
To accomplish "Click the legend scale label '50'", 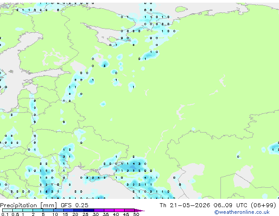I will (136, 214).
